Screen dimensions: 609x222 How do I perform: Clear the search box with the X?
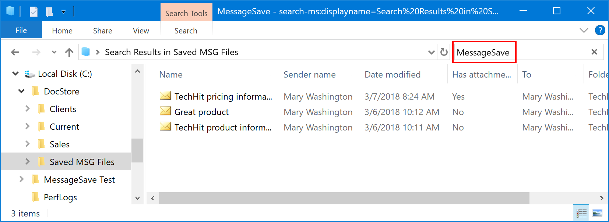(x=594, y=52)
